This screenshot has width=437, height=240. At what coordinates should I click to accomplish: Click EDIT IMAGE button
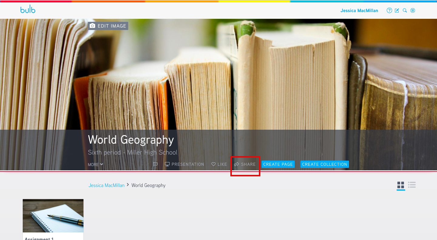(x=108, y=26)
